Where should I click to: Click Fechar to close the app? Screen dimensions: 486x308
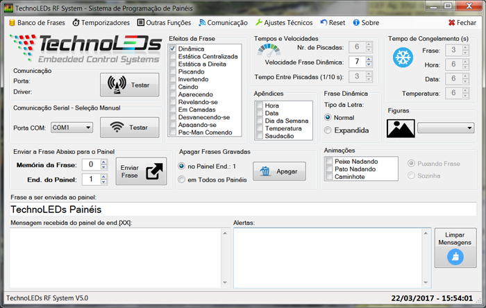tap(462, 23)
